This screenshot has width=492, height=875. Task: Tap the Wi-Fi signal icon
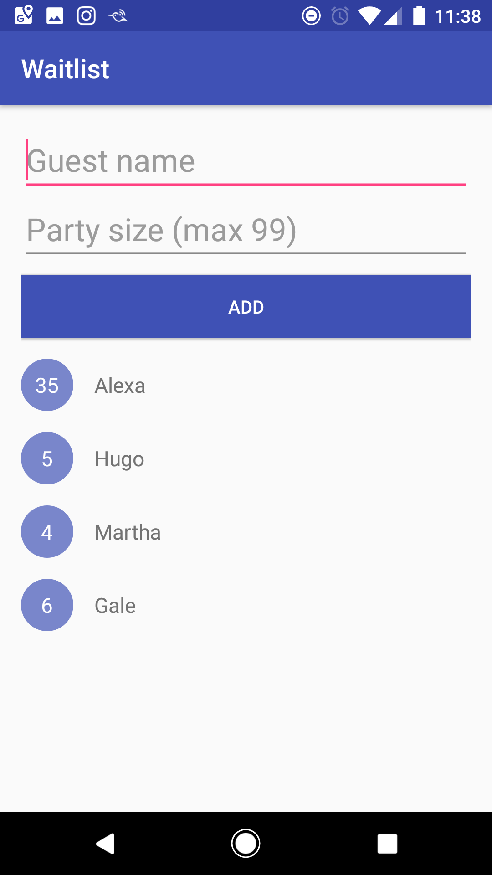(x=369, y=16)
